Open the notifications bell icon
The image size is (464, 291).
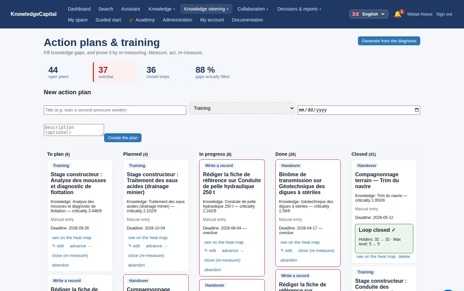(x=398, y=14)
